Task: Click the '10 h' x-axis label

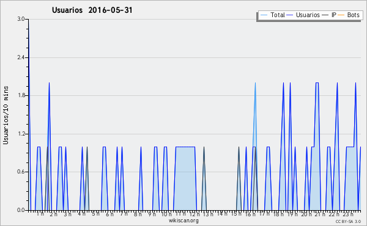Action: (166, 214)
